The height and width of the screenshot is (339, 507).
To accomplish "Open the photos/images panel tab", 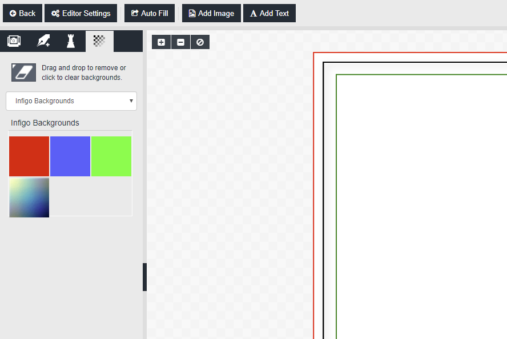I will [x=14, y=41].
